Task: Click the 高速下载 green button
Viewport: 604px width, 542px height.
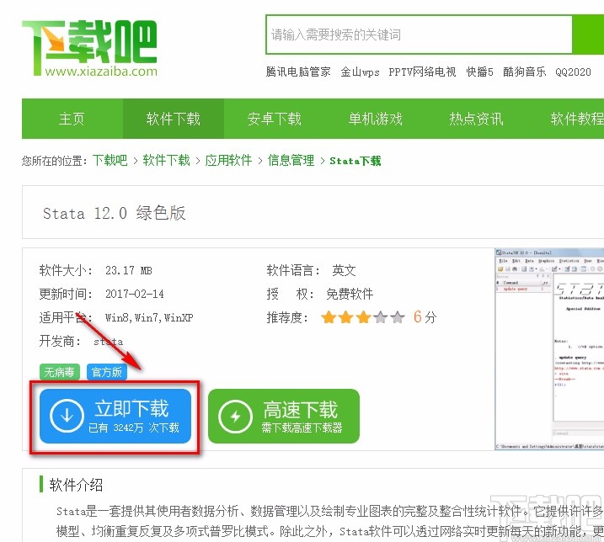Action: click(x=284, y=416)
